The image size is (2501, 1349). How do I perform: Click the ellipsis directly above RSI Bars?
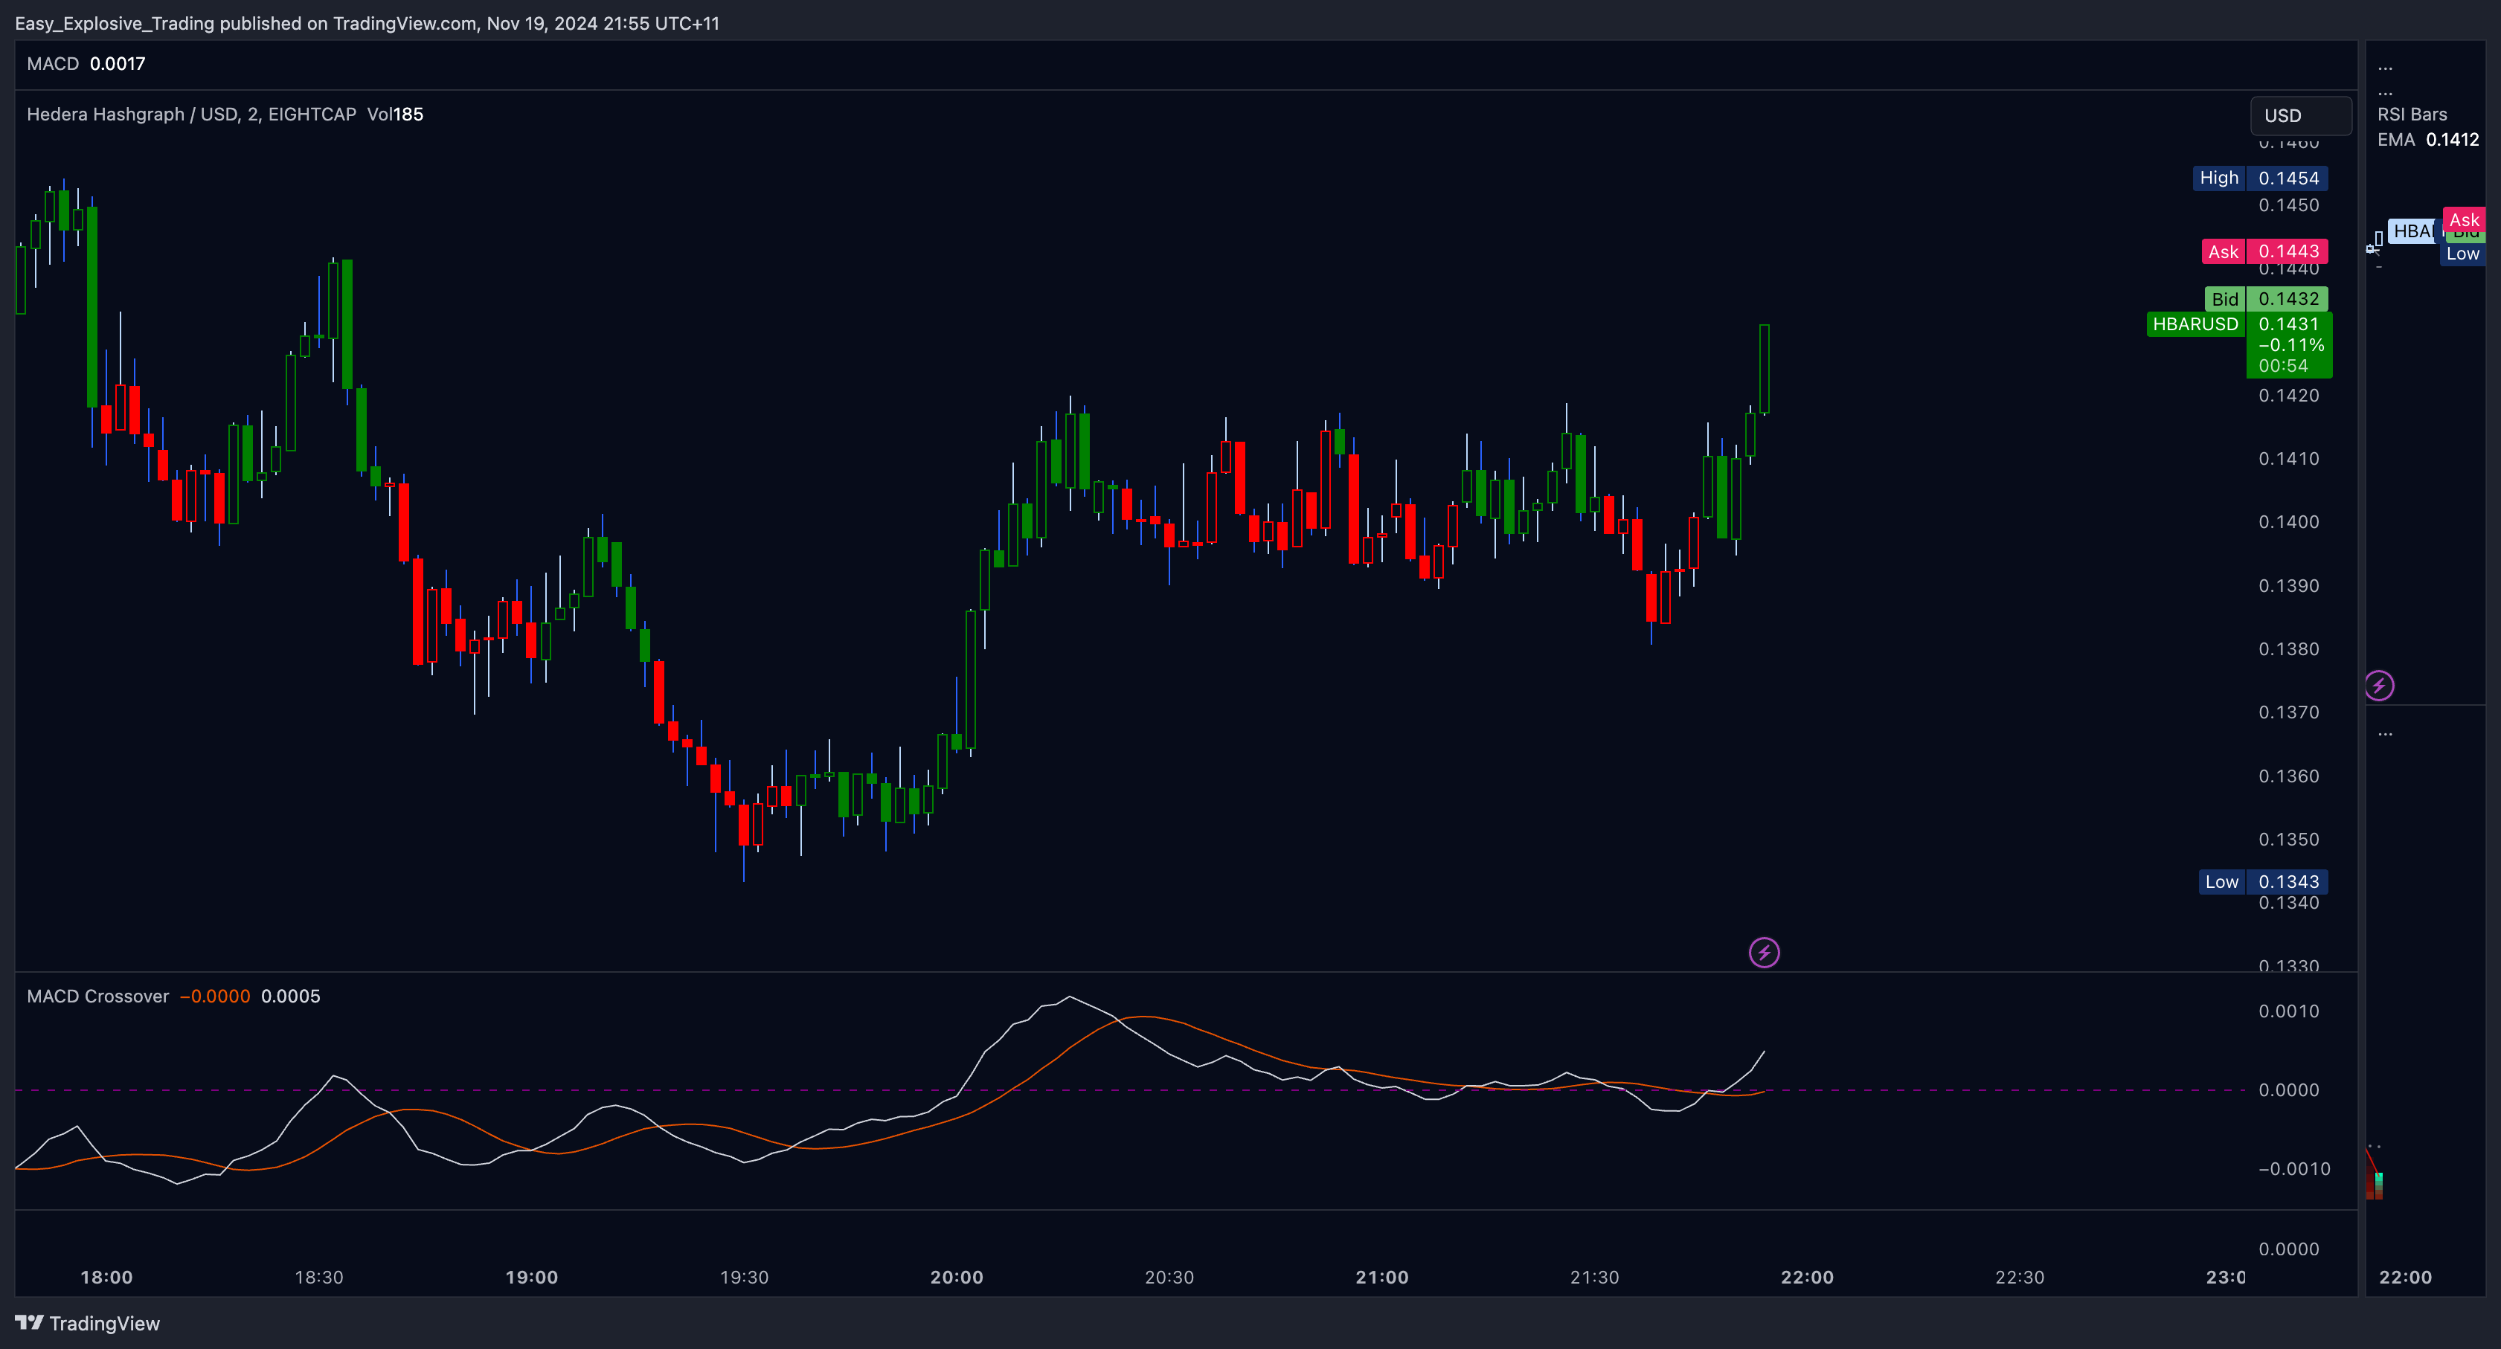(x=2386, y=93)
